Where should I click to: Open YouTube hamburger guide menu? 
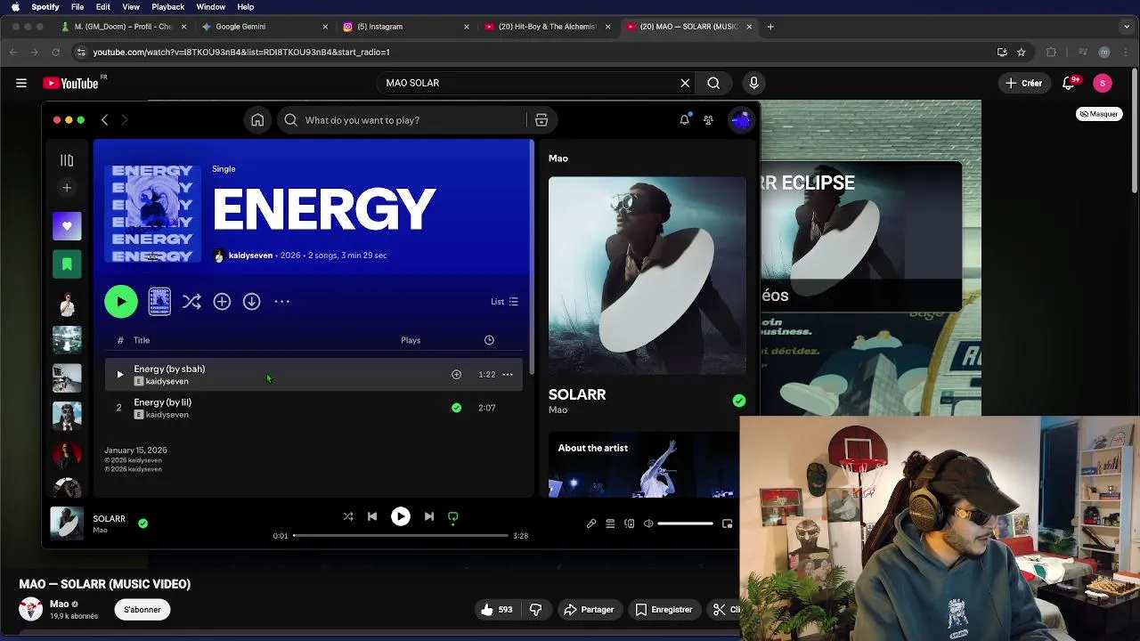pos(21,83)
